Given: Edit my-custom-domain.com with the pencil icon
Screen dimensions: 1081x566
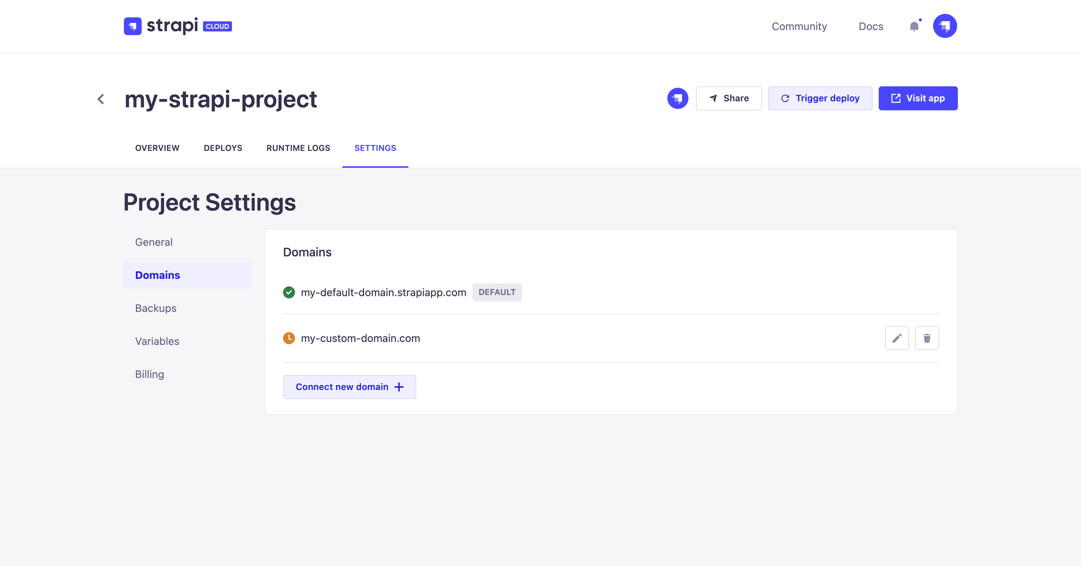Looking at the screenshot, I should (897, 338).
